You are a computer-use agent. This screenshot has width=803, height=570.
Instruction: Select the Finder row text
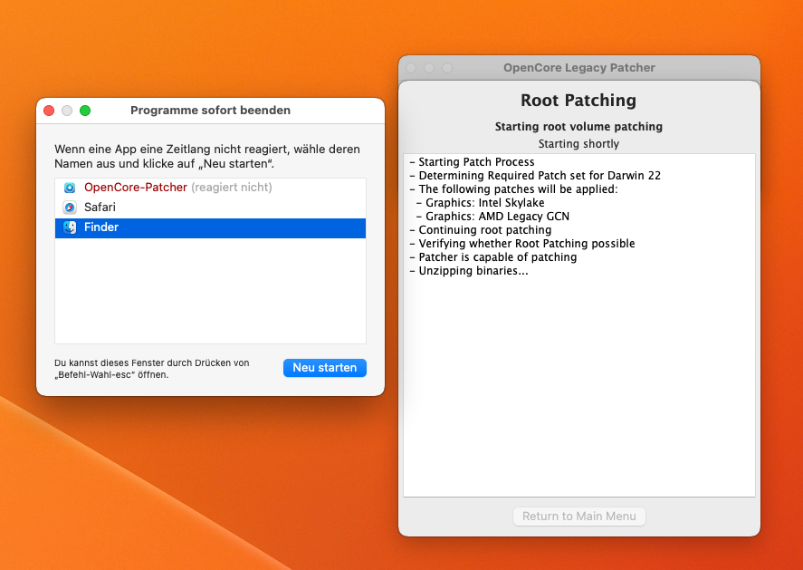(x=101, y=227)
